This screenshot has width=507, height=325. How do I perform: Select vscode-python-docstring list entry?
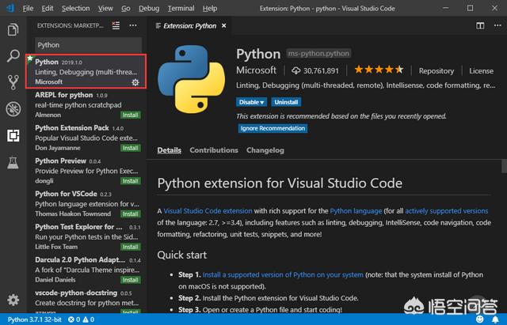point(86,300)
